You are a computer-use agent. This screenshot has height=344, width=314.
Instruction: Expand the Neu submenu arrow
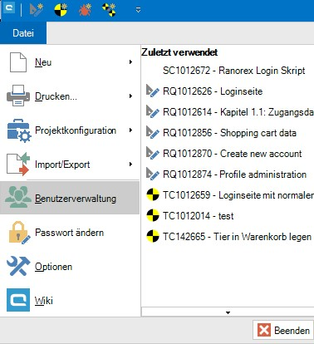coord(130,62)
